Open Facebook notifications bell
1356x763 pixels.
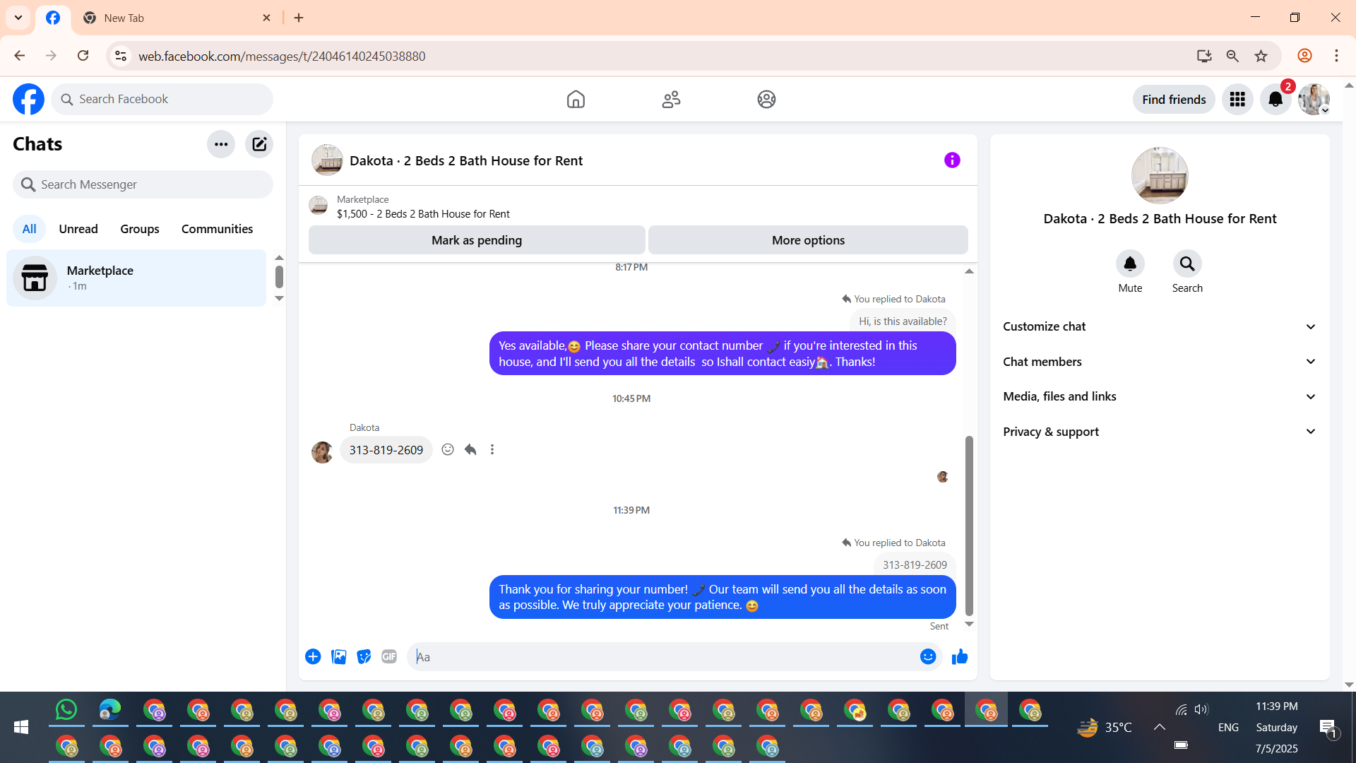tap(1275, 100)
